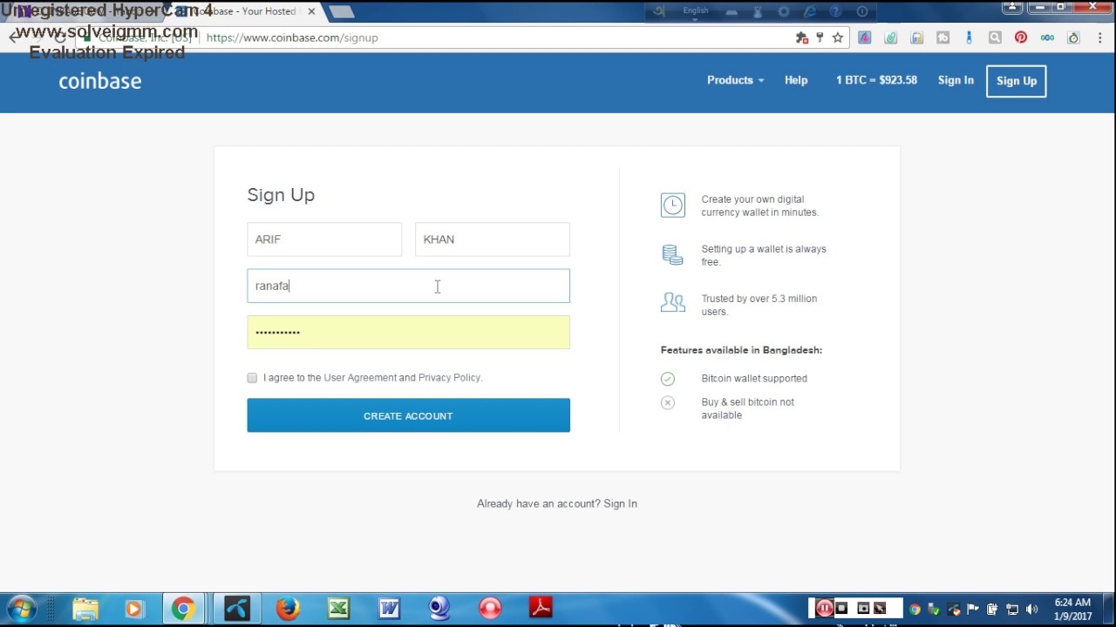Screen dimensions: 1116x627
Task: Click the network tray icon
Action: (x=1012, y=610)
